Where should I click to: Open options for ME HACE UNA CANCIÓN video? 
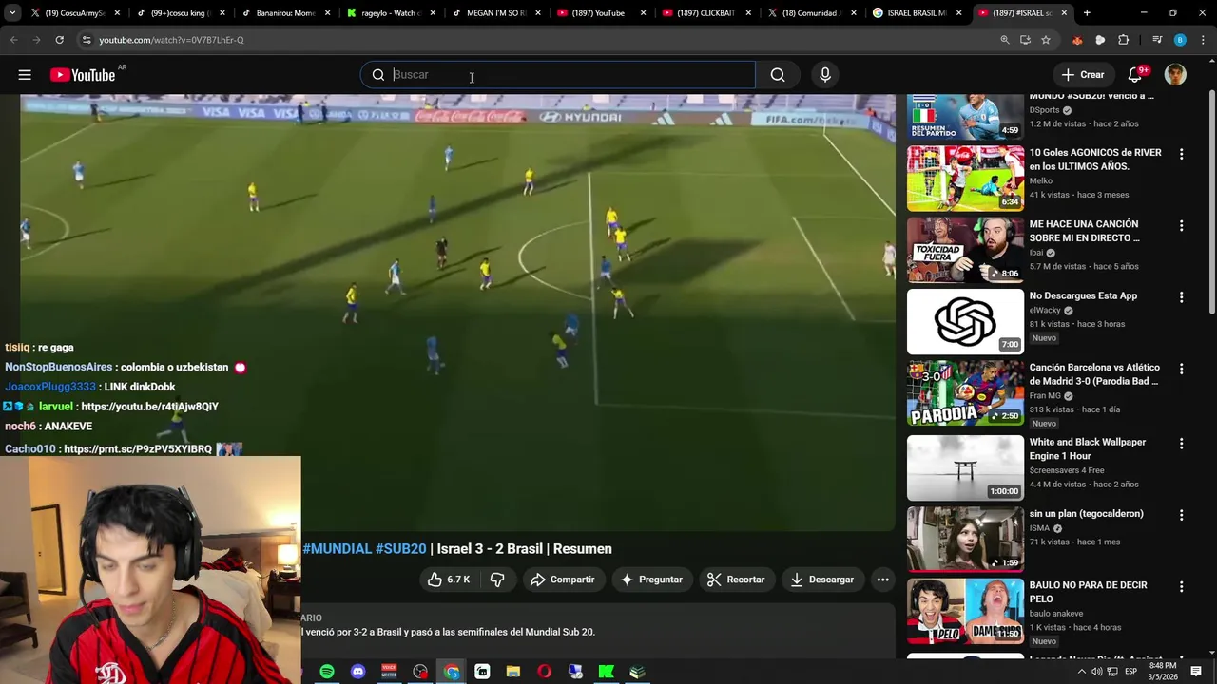[1181, 226]
